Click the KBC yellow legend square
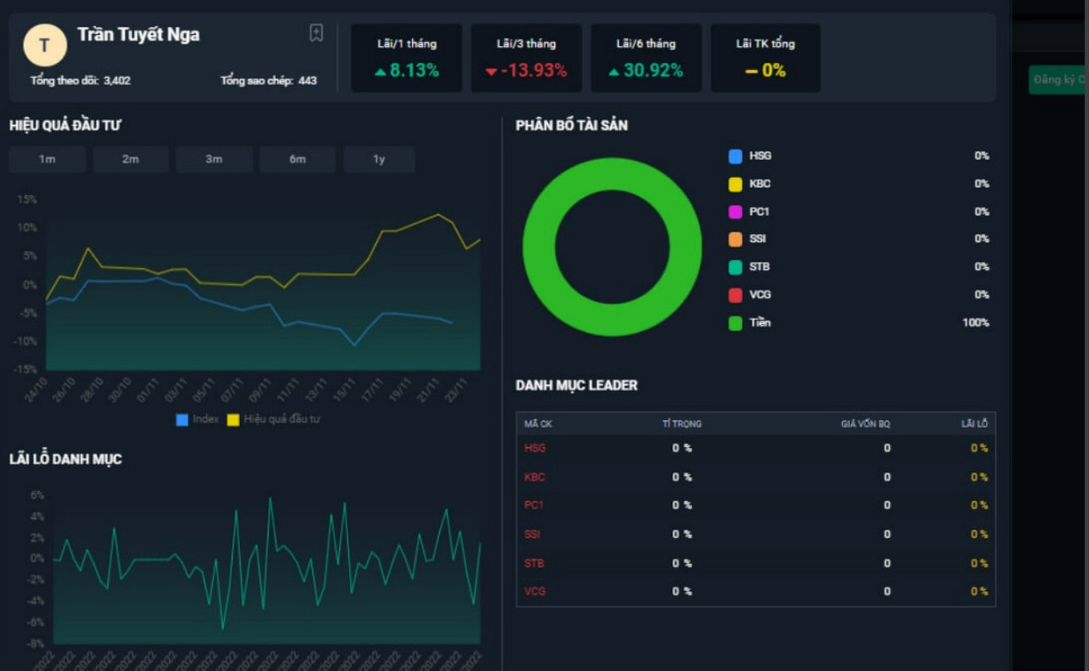The height and width of the screenshot is (671, 1089). (735, 184)
